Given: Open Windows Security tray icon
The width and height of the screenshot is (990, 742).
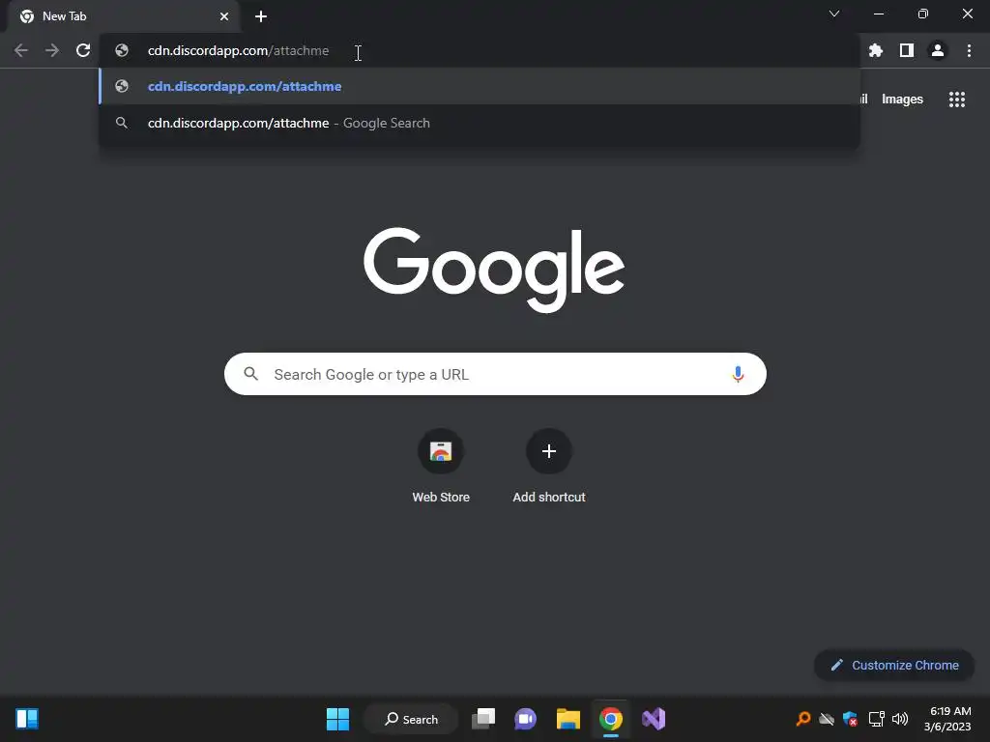Looking at the screenshot, I should pos(851,719).
